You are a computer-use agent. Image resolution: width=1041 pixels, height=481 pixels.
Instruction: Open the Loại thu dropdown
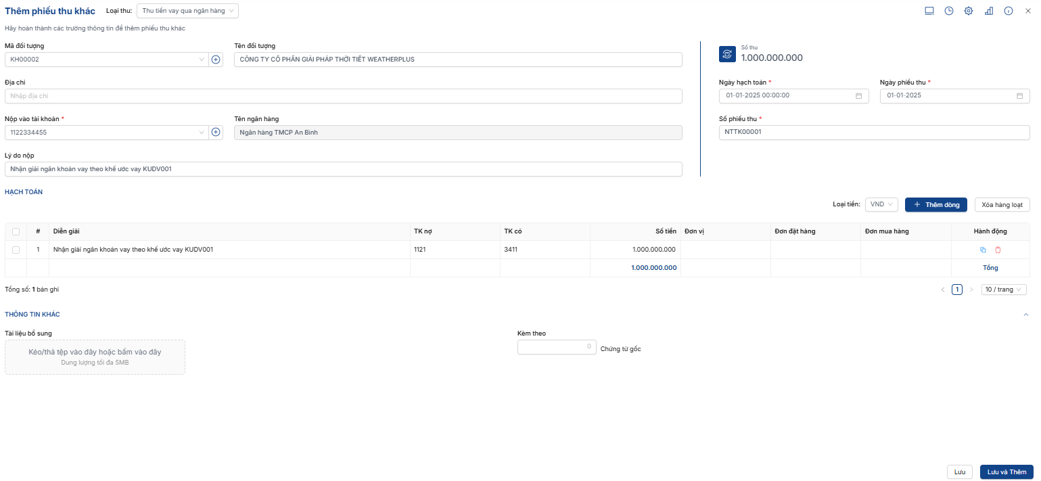tap(187, 11)
